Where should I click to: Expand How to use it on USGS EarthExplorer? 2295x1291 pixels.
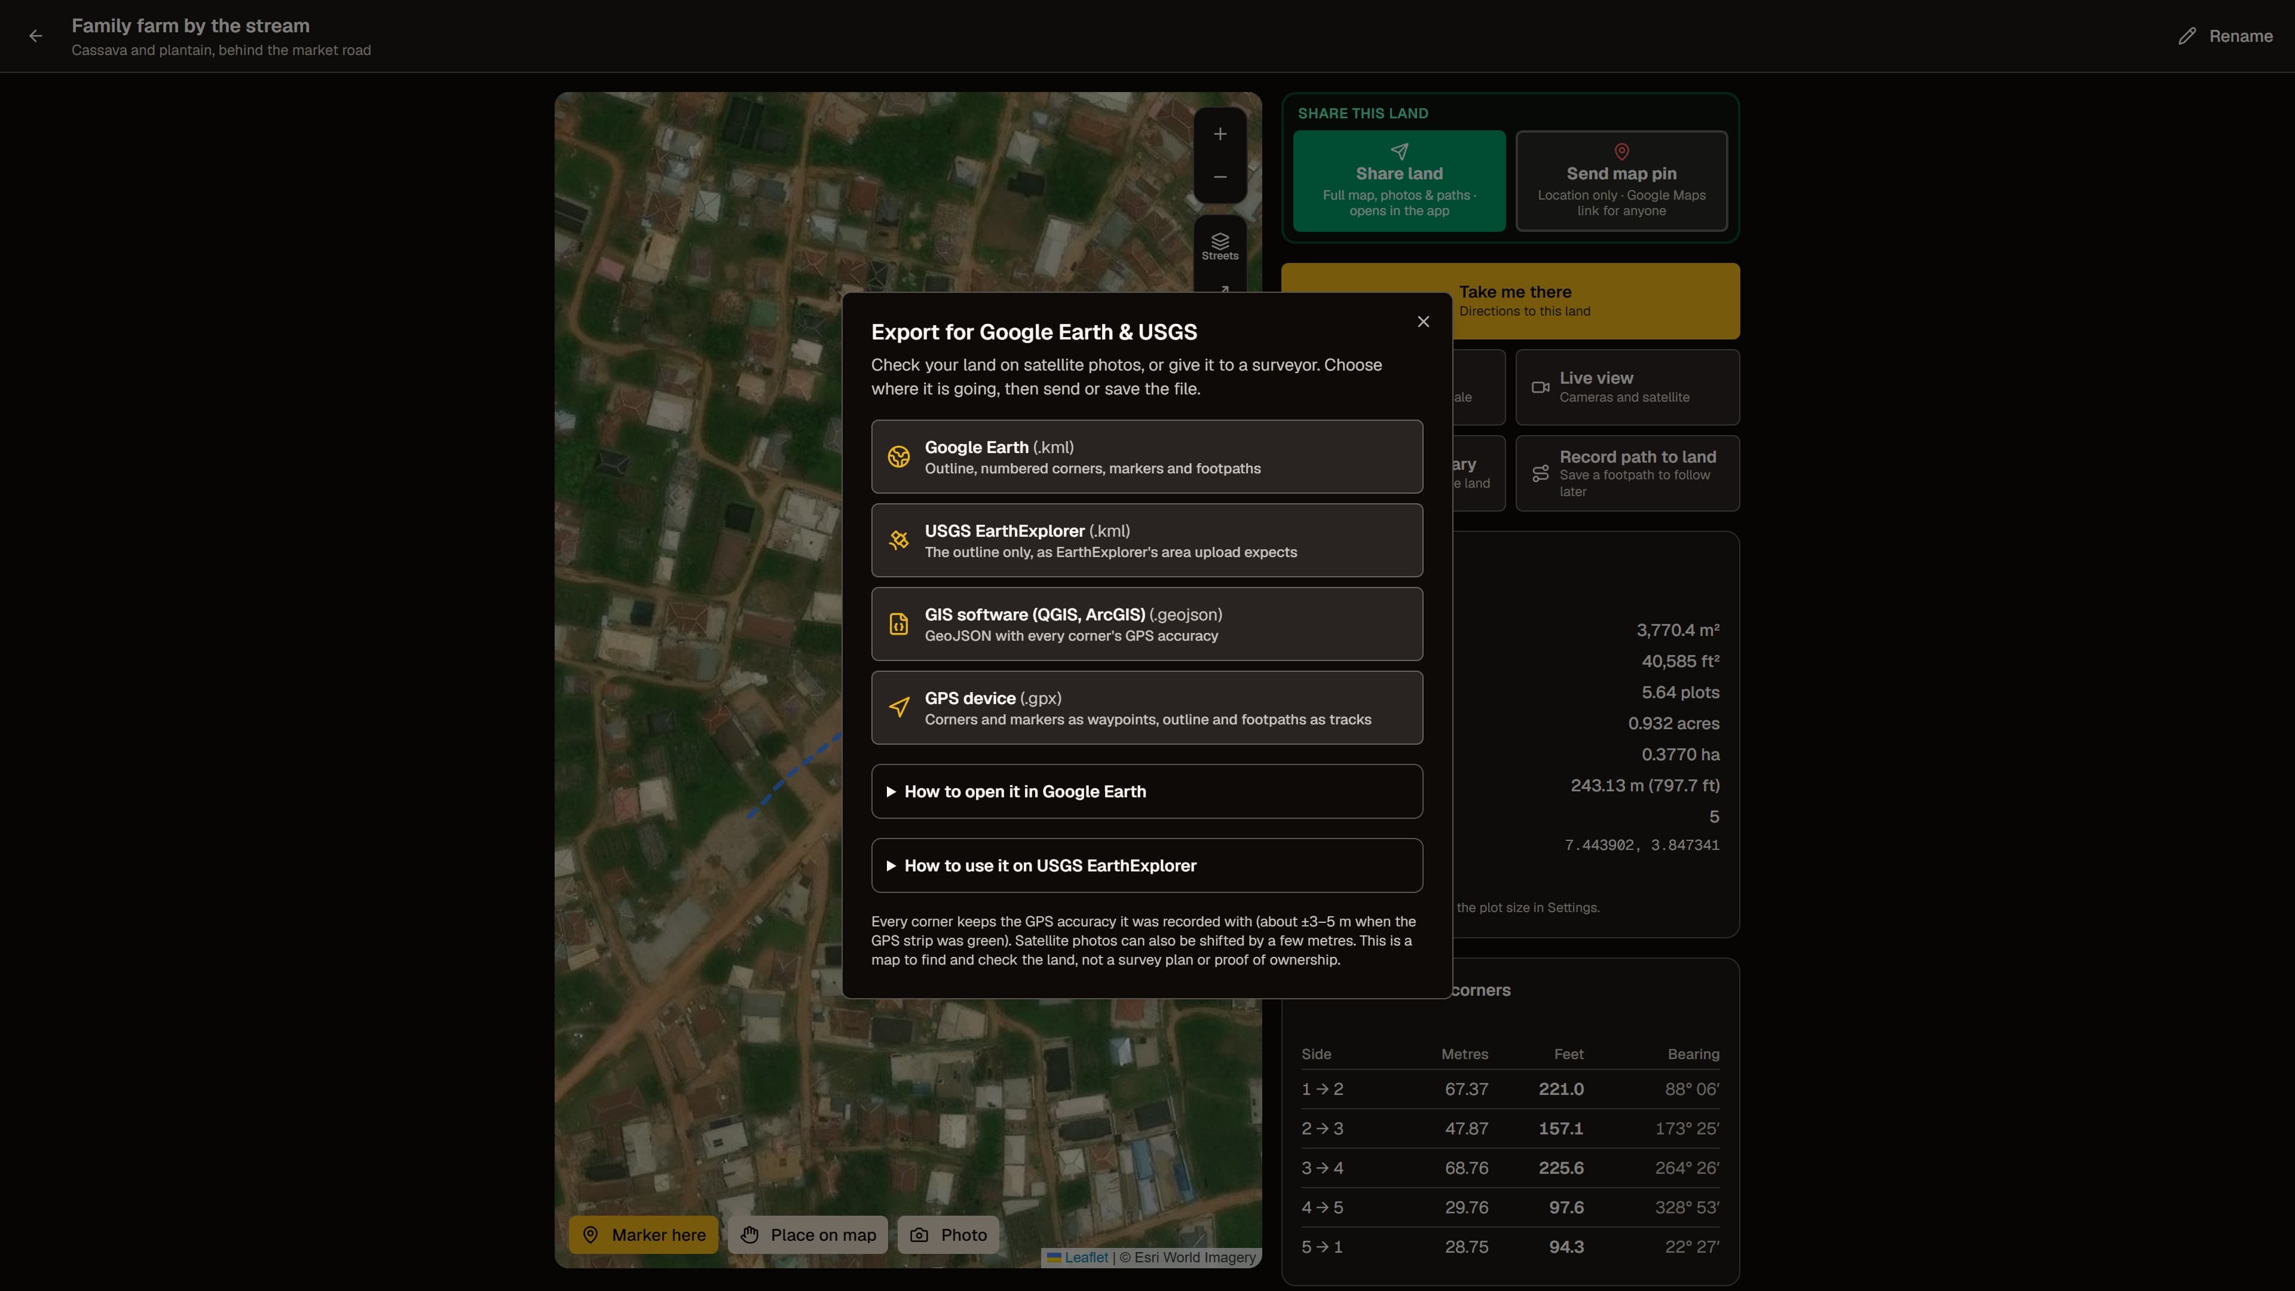[x=1147, y=866]
